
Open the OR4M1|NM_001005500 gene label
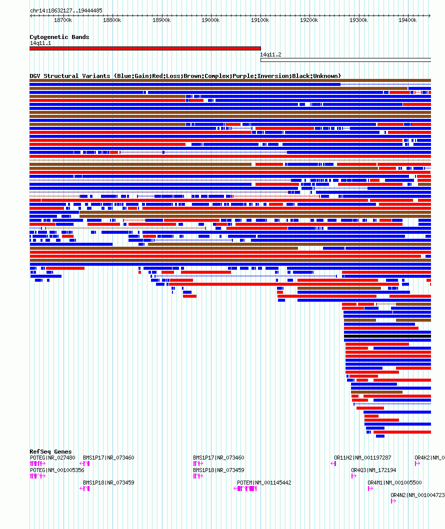pyautogui.click(x=394, y=483)
